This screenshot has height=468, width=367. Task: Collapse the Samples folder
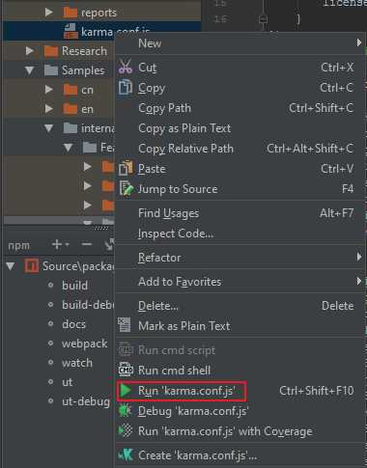30,70
